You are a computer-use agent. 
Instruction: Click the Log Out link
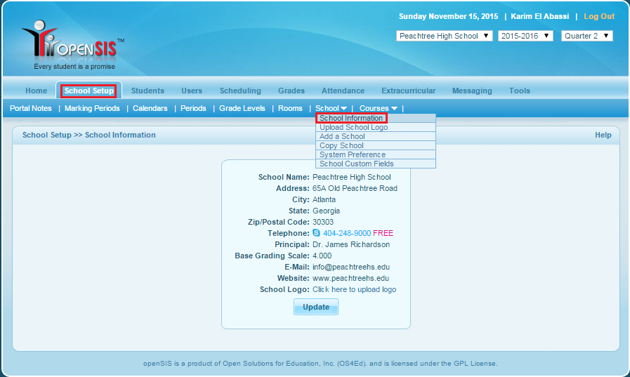598,16
